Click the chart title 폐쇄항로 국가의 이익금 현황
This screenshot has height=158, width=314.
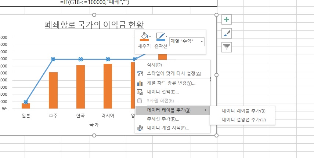pyautogui.click(x=94, y=25)
